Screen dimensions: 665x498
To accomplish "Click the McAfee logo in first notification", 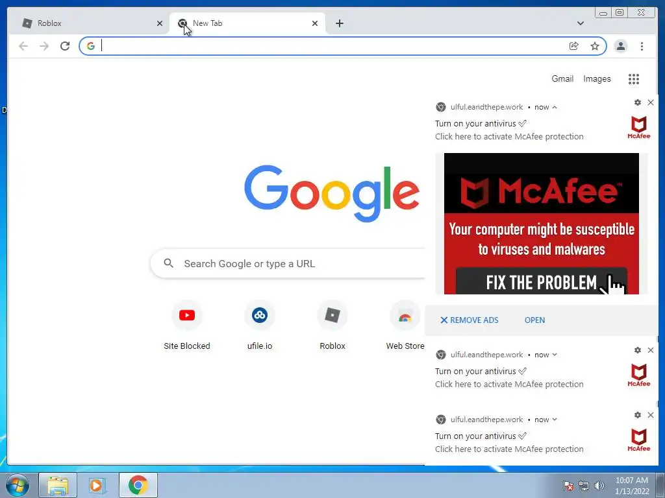I will (x=639, y=128).
